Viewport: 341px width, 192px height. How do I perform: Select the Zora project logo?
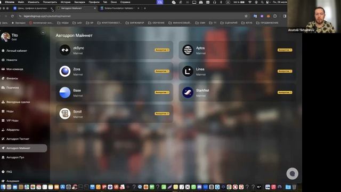pyautogui.click(x=65, y=71)
